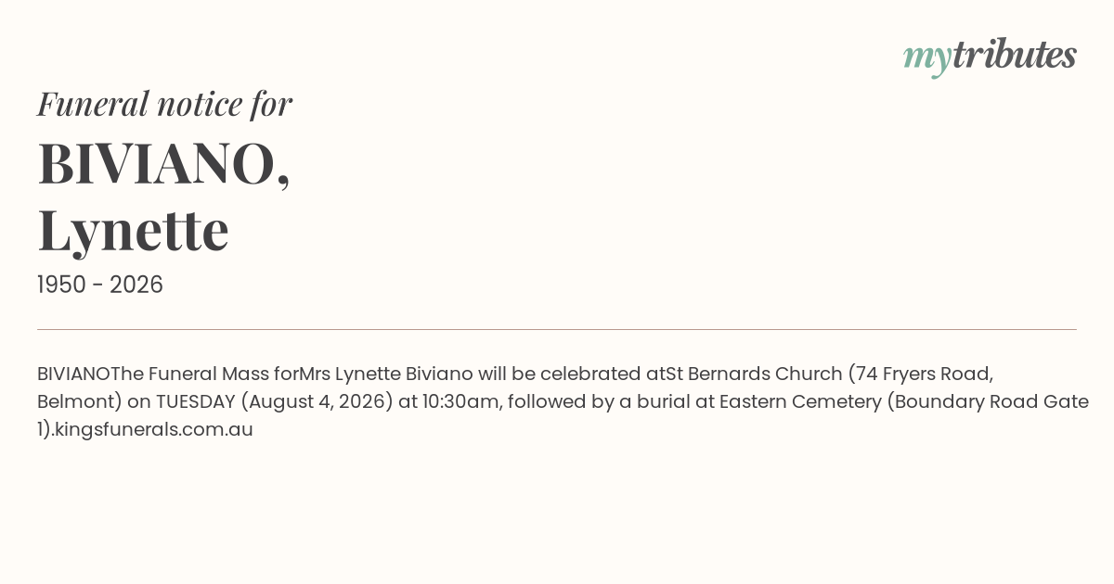Click the green 'my' part of logo
Screen dimensions: 1114x584
(x=927, y=59)
